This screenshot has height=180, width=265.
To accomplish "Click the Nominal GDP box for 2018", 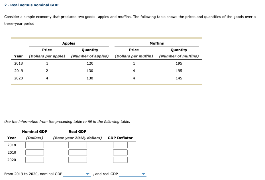I will [34, 145].
